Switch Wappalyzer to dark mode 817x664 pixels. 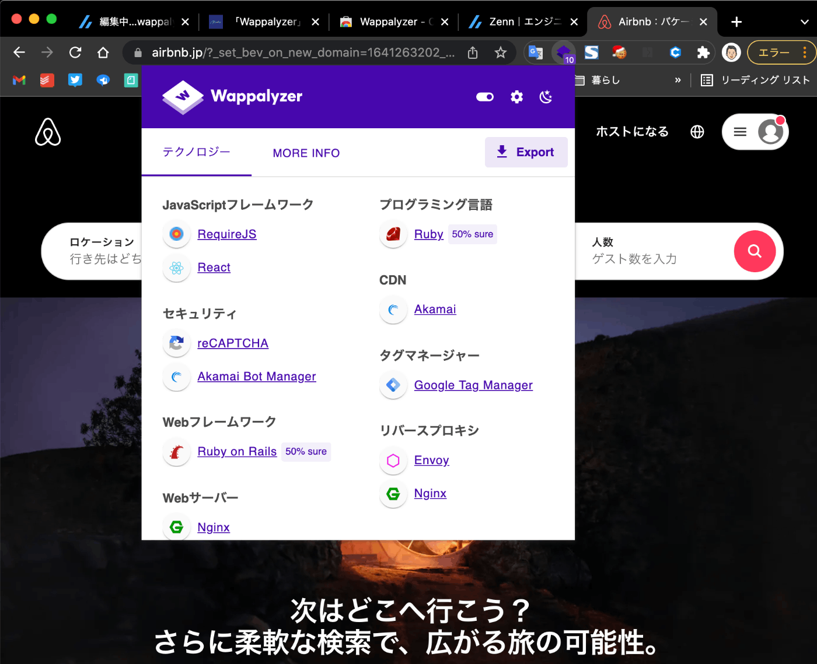click(x=546, y=97)
